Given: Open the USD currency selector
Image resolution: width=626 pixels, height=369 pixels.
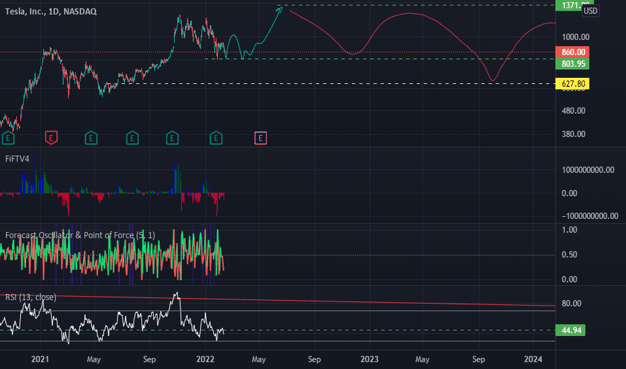Looking at the screenshot, I should (x=590, y=11).
